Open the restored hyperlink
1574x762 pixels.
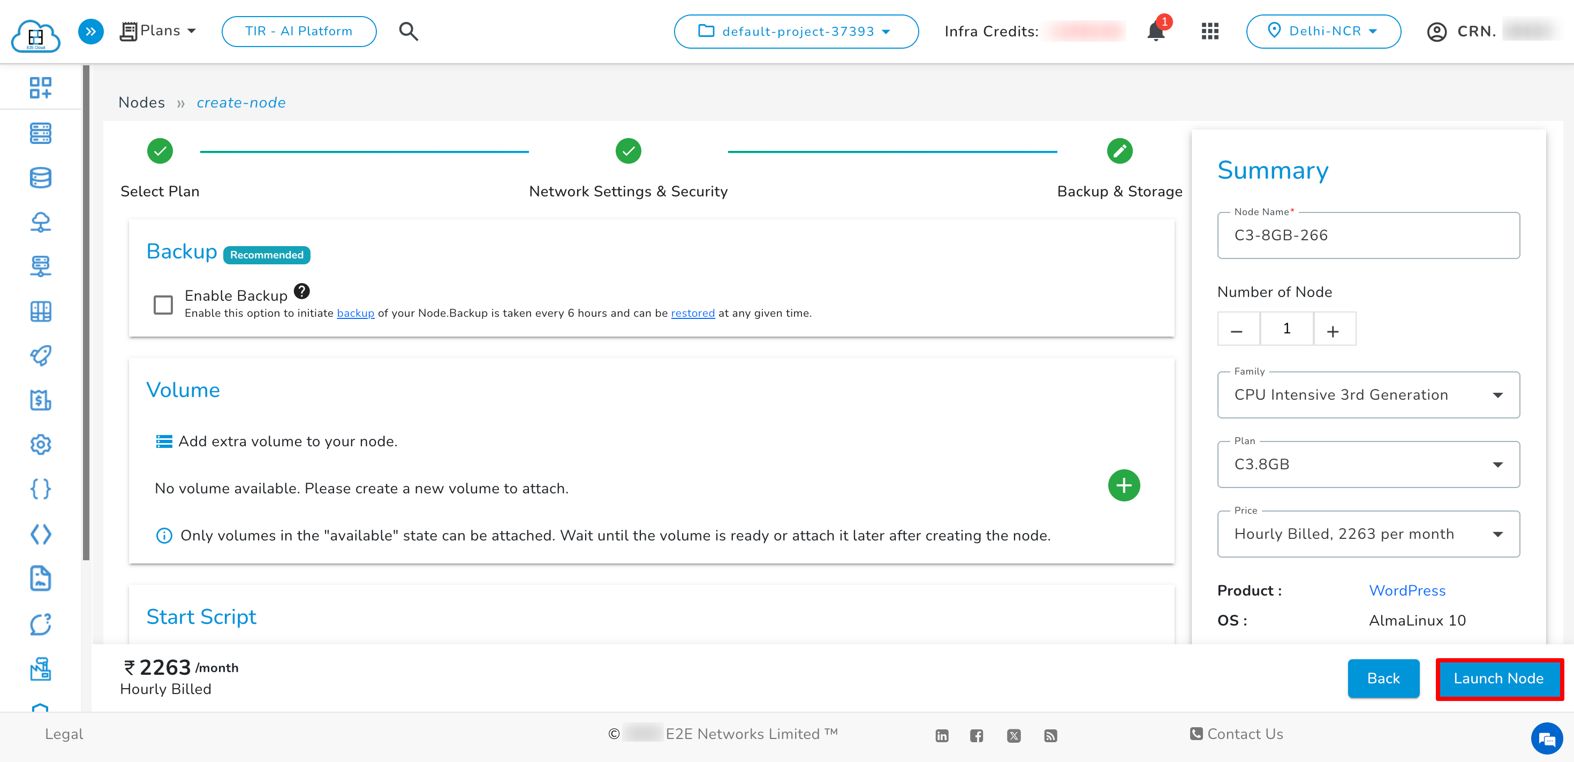click(x=692, y=313)
